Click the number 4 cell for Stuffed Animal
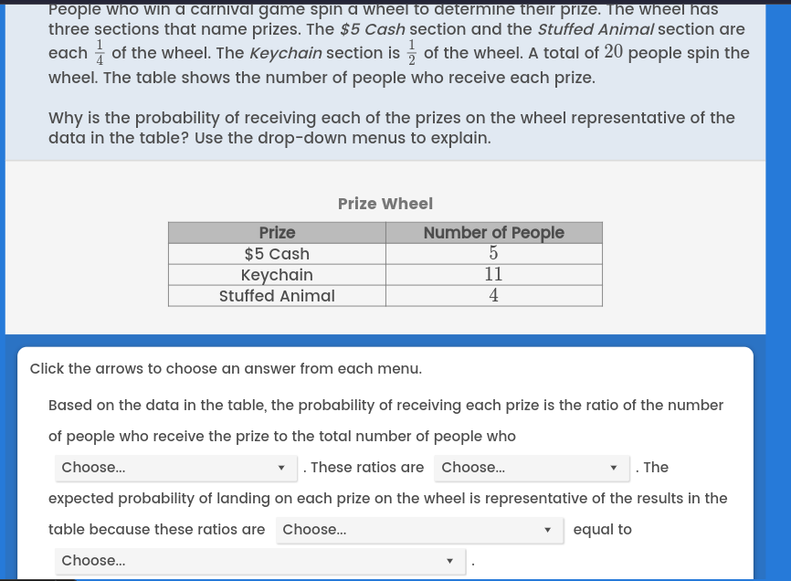Screen dimensions: 791x581 point(493,295)
